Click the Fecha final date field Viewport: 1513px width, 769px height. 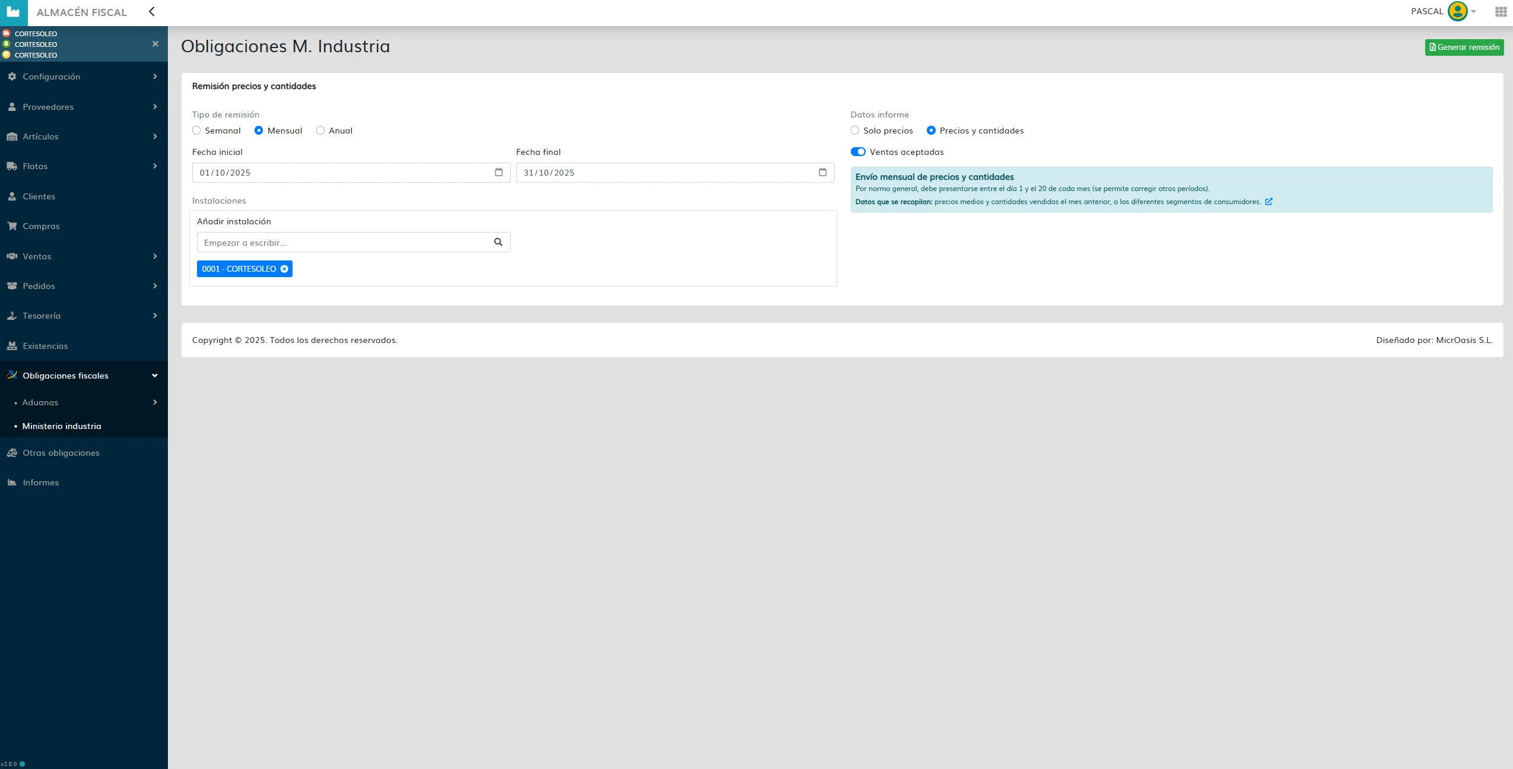point(675,173)
